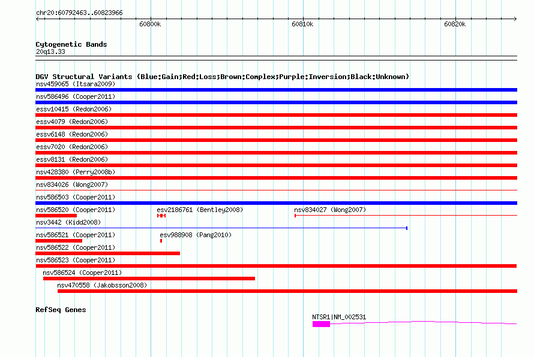The width and height of the screenshot is (534, 357).
Task: Click the 60800k ruler tick label
Action: tap(150, 25)
